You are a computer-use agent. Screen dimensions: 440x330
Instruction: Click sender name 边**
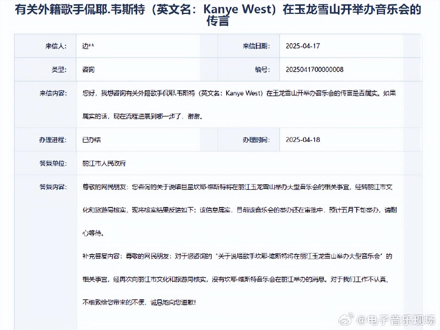pos(88,46)
